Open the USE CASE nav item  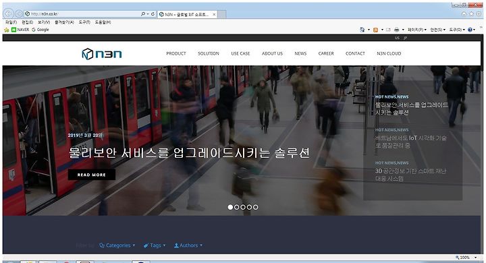[x=240, y=53]
